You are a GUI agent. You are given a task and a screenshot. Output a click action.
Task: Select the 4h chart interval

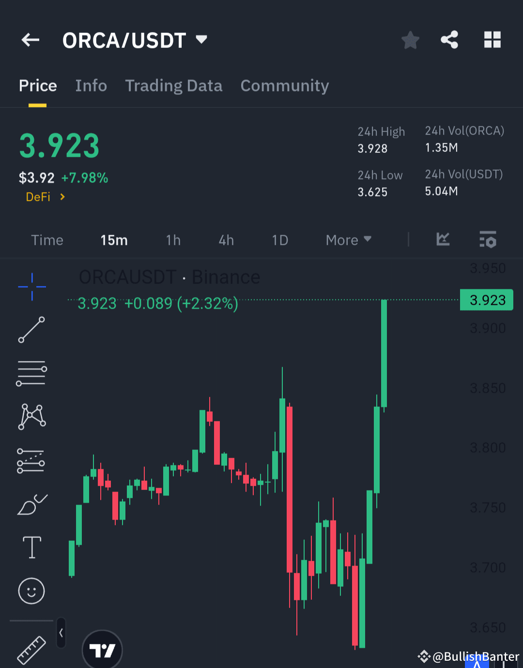[x=226, y=240]
